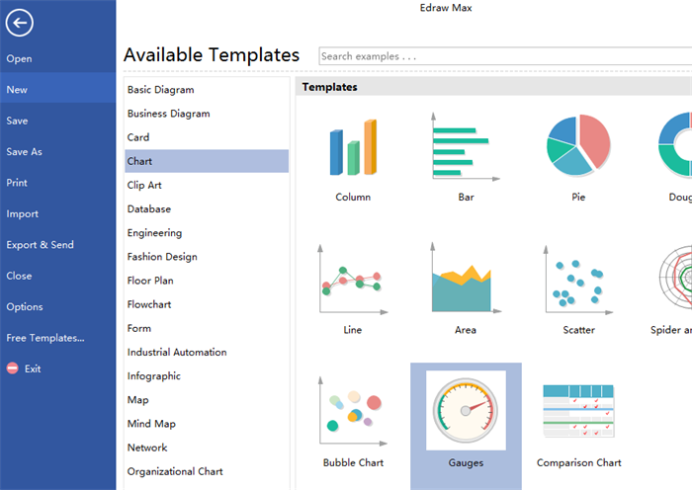Viewport: 692px width, 490px height.
Task: Select the Bar chart template icon
Action: (466, 146)
